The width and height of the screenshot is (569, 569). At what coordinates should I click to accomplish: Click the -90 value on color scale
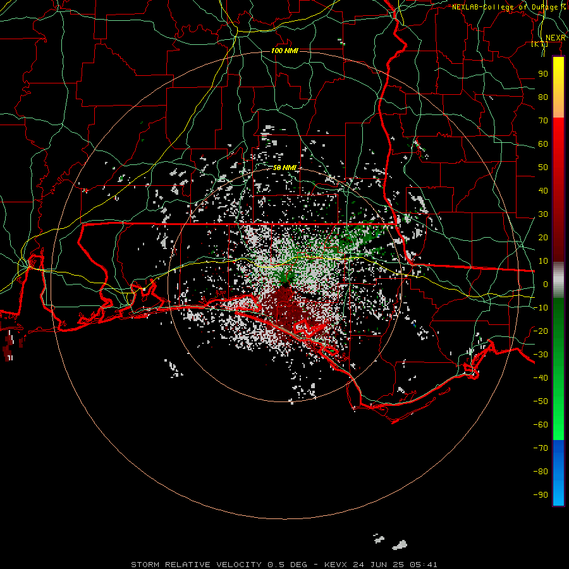pos(541,494)
